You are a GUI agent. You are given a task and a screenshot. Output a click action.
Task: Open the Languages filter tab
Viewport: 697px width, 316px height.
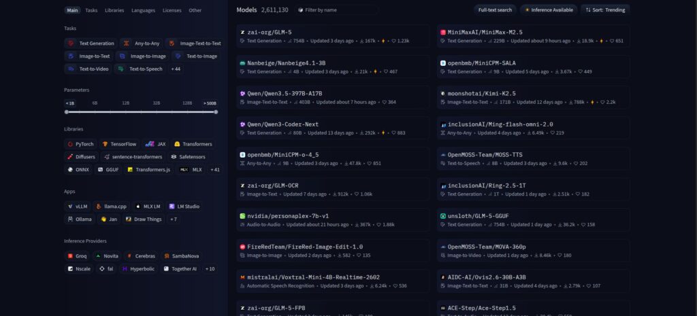pos(143,10)
